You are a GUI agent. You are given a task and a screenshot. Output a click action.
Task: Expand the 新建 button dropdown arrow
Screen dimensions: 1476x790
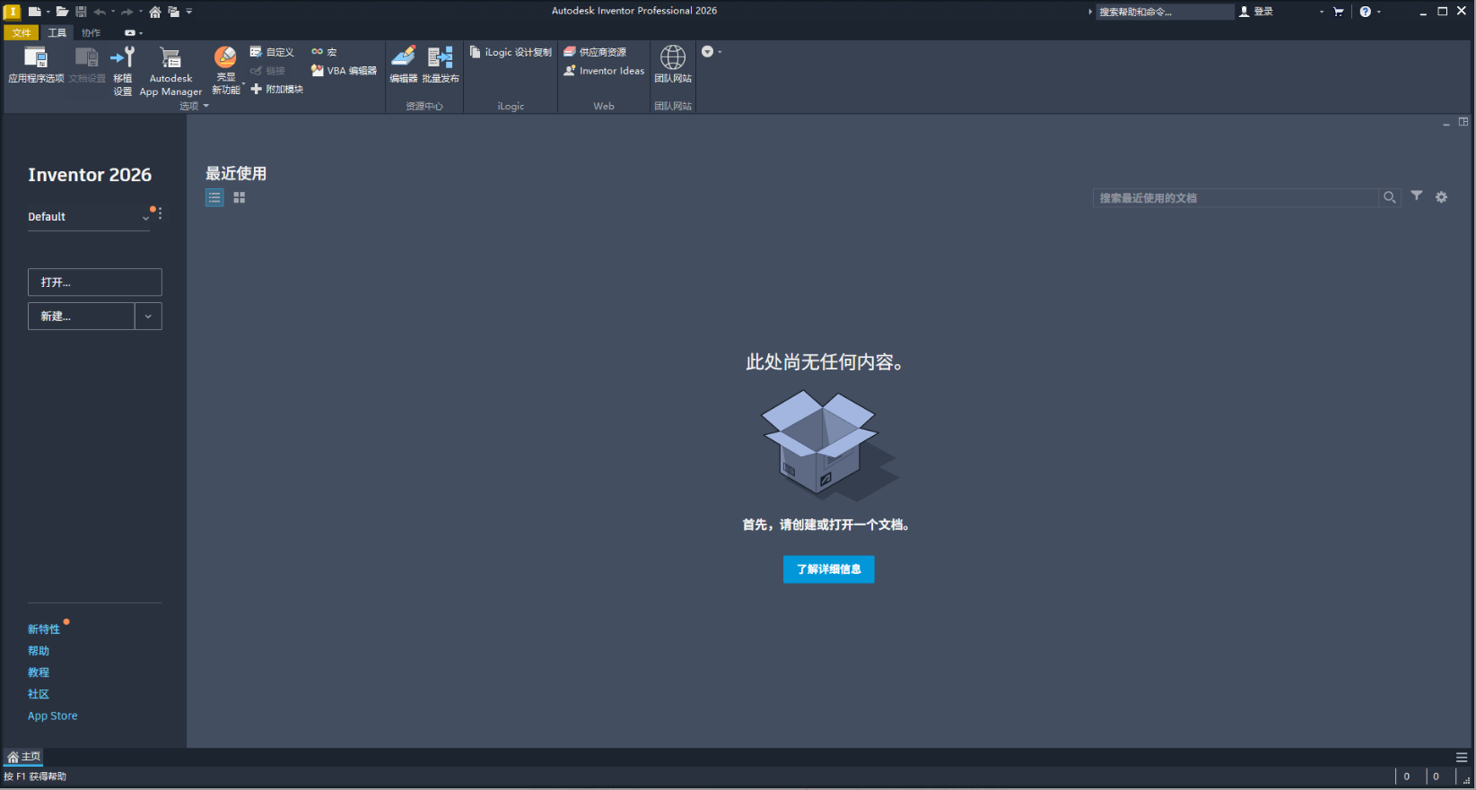click(x=148, y=317)
